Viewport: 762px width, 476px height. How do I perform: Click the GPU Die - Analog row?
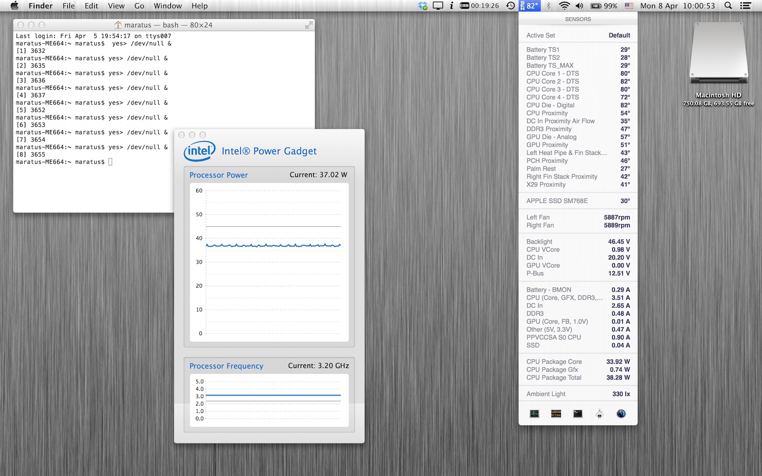(x=578, y=137)
